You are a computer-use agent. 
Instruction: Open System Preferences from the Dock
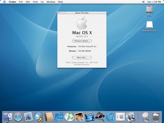(x=120, y=117)
